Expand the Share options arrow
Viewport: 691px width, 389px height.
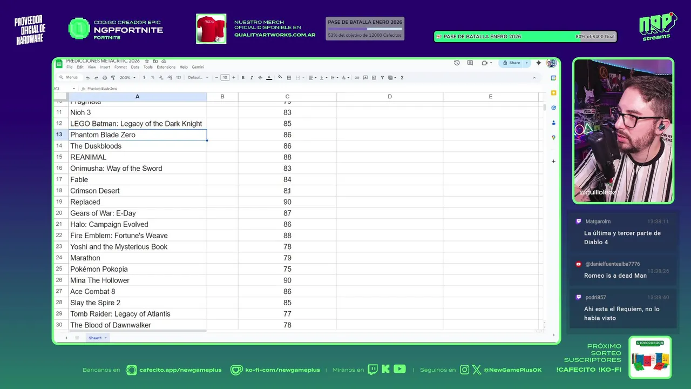click(x=526, y=63)
